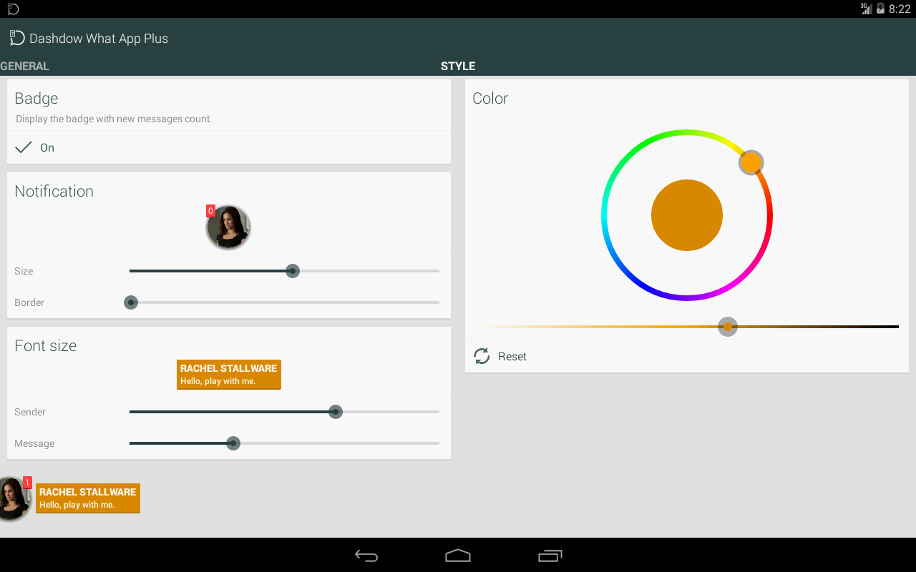Screen dimensions: 916x572
Task: Click the Reset icon in the Color panel
Action: coord(481,355)
